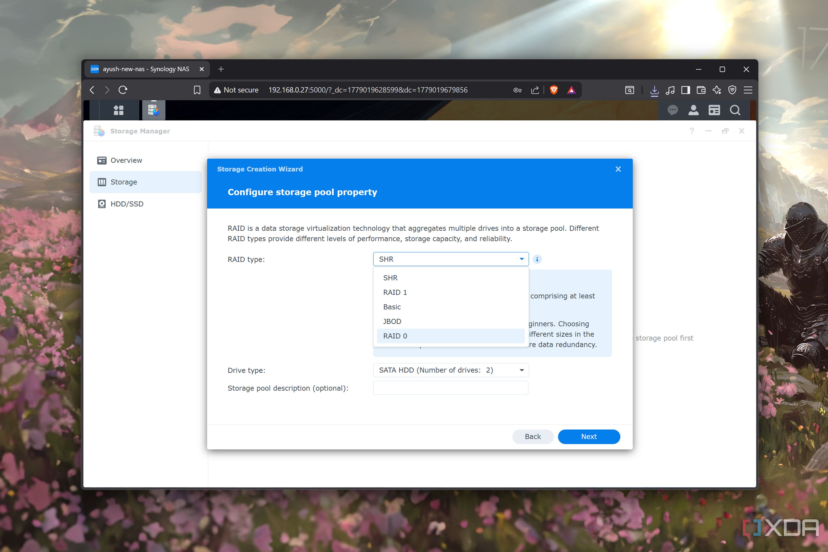
Task: Open the Drive type SATA HDD dropdown
Action: [x=451, y=370]
